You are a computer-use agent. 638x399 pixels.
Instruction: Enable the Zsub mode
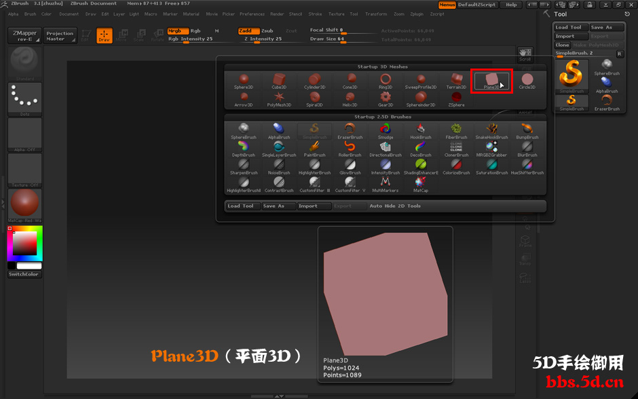(x=267, y=31)
